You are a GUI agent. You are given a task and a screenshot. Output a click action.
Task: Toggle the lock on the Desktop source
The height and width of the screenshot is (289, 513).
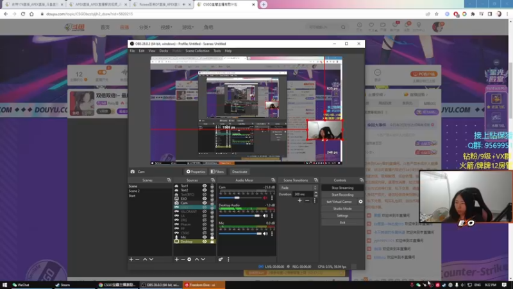tap(212, 241)
